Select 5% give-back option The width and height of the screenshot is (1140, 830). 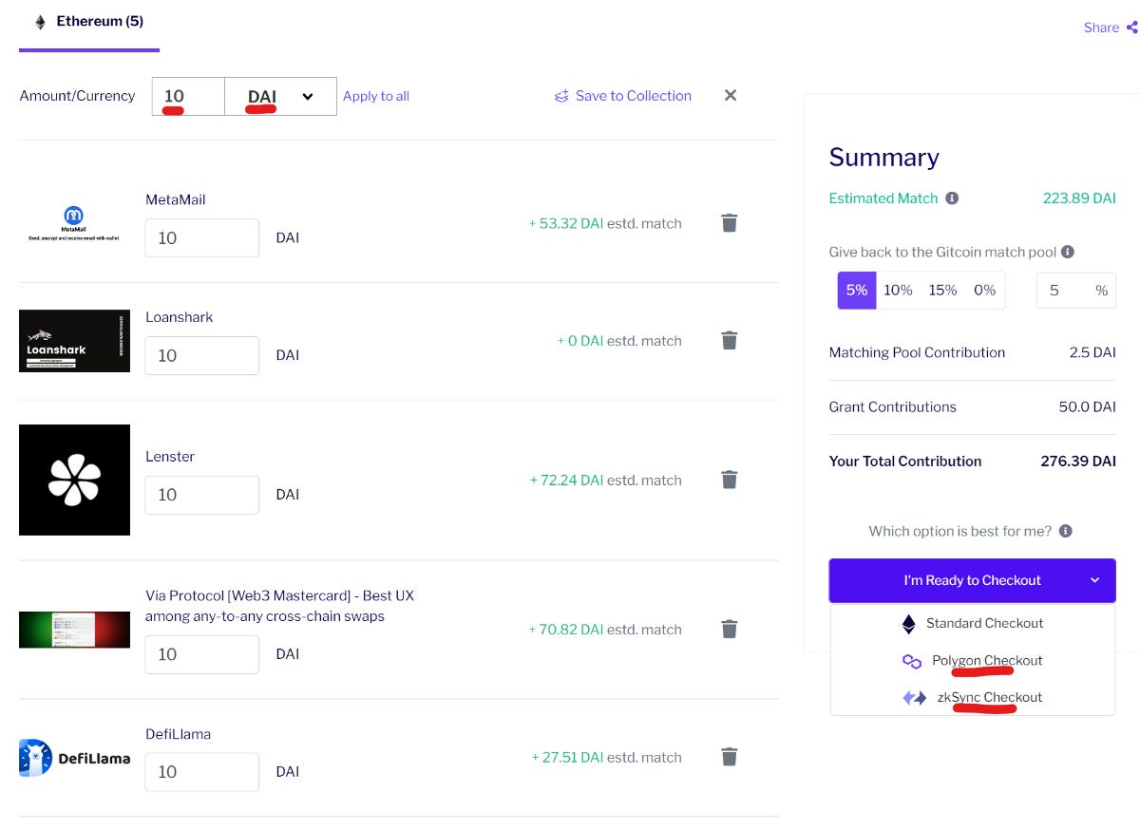[857, 291]
